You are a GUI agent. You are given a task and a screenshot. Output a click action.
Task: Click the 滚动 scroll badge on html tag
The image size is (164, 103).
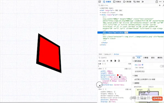[117, 10]
